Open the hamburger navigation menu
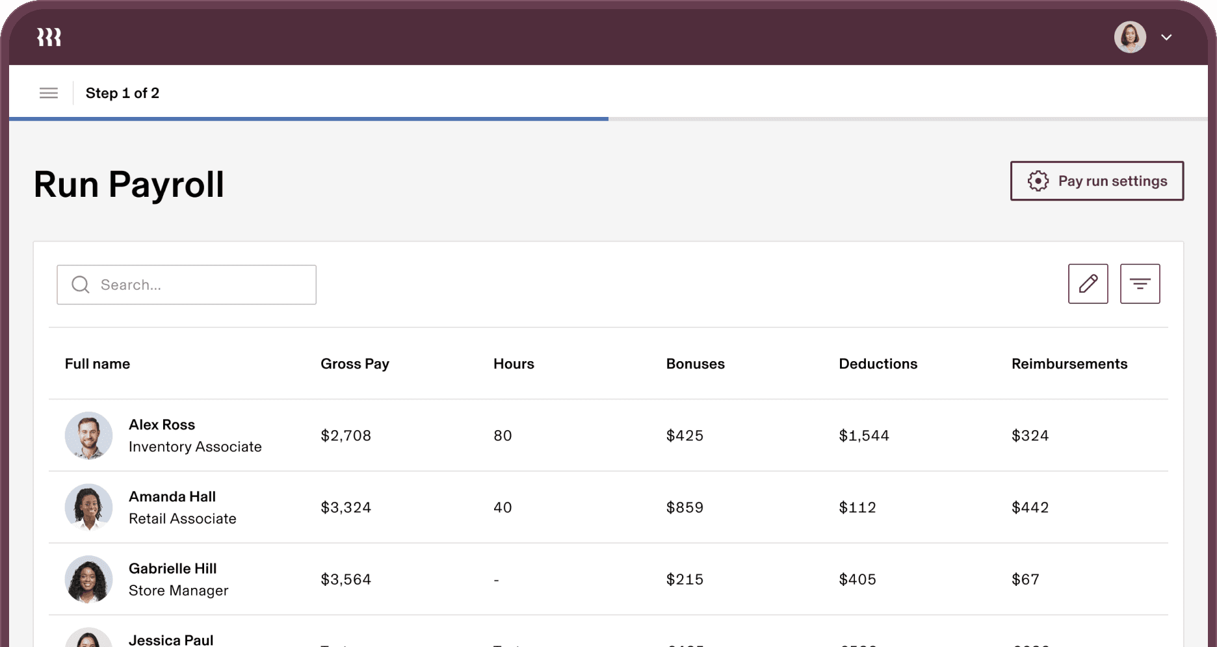 point(49,93)
